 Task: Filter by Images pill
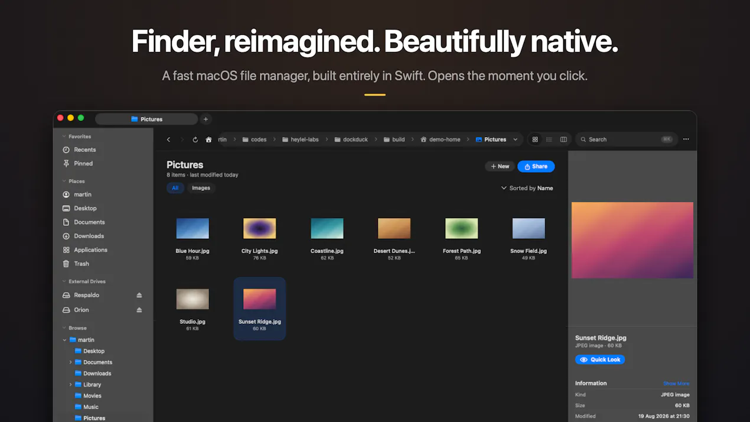pos(201,188)
